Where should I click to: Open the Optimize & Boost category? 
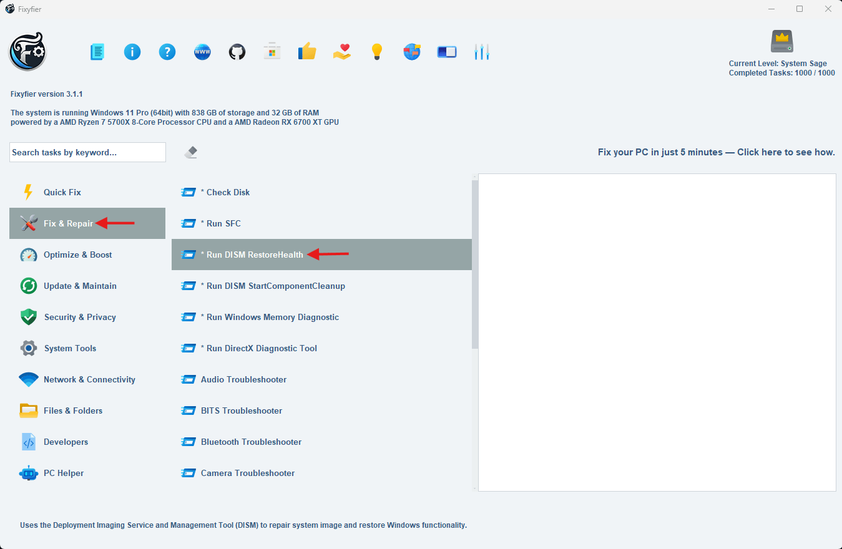(x=87, y=255)
